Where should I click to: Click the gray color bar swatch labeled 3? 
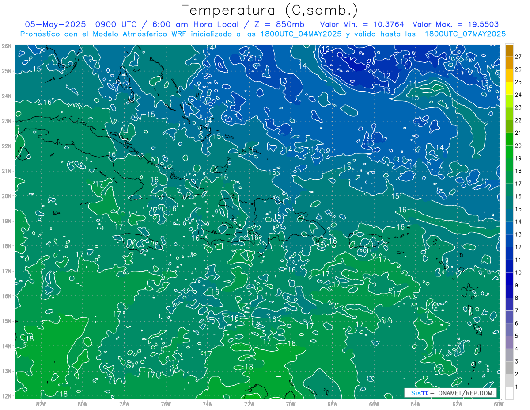(509, 355)
